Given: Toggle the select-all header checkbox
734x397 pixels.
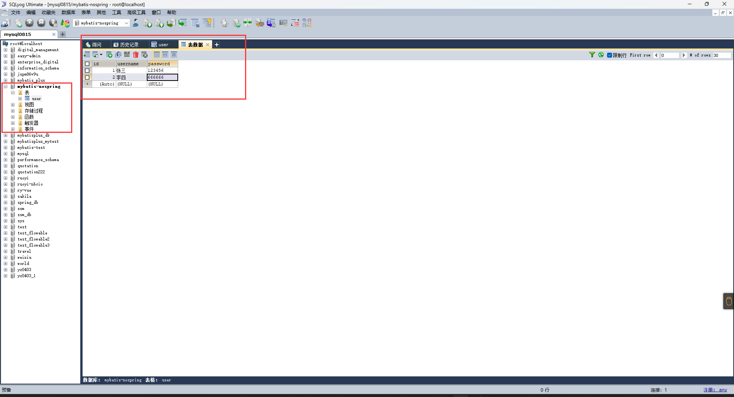Looking at the screenshot, I should [87, 64].
